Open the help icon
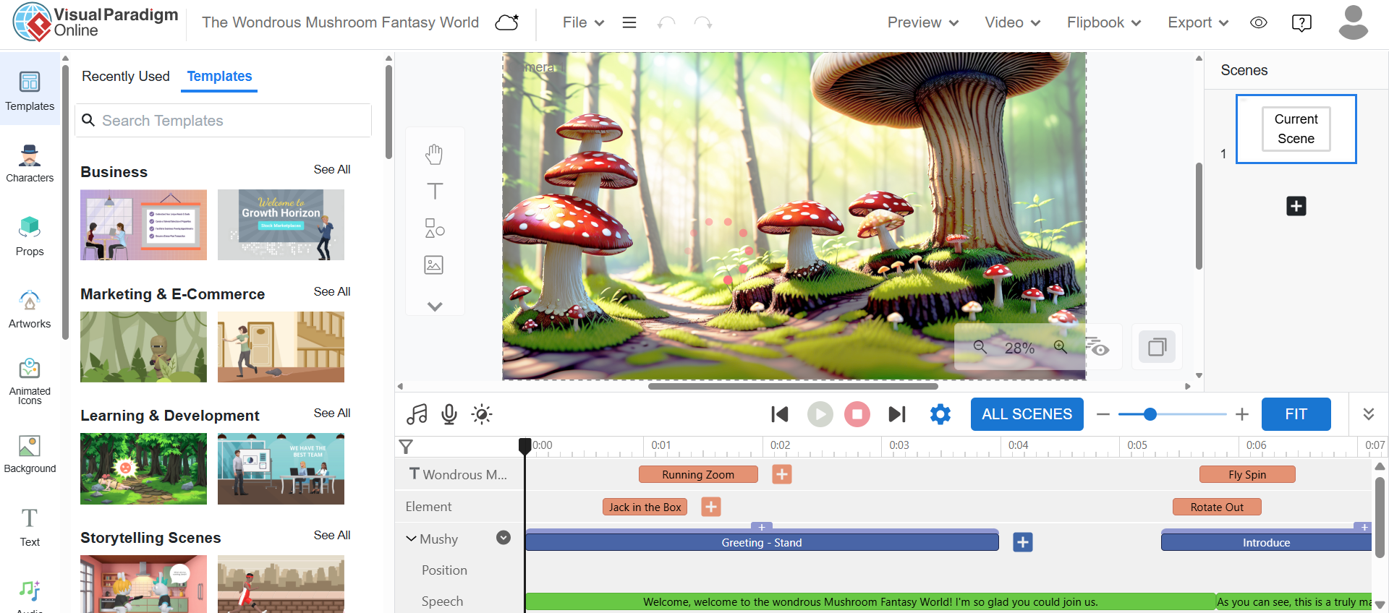The width and height of the screenshot is (1389, 613). [x=1301, y=22]
